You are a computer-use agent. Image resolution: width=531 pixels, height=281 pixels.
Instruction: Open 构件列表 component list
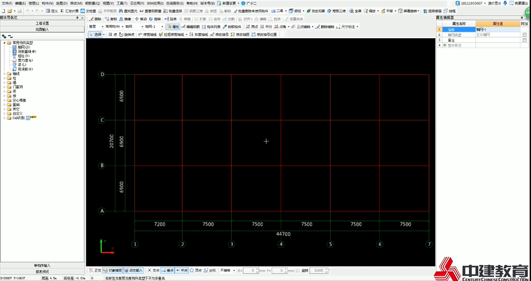pos(211,27)
